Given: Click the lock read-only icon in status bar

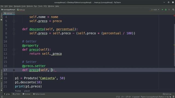Looking at the screenshot, I should (170, 97).
